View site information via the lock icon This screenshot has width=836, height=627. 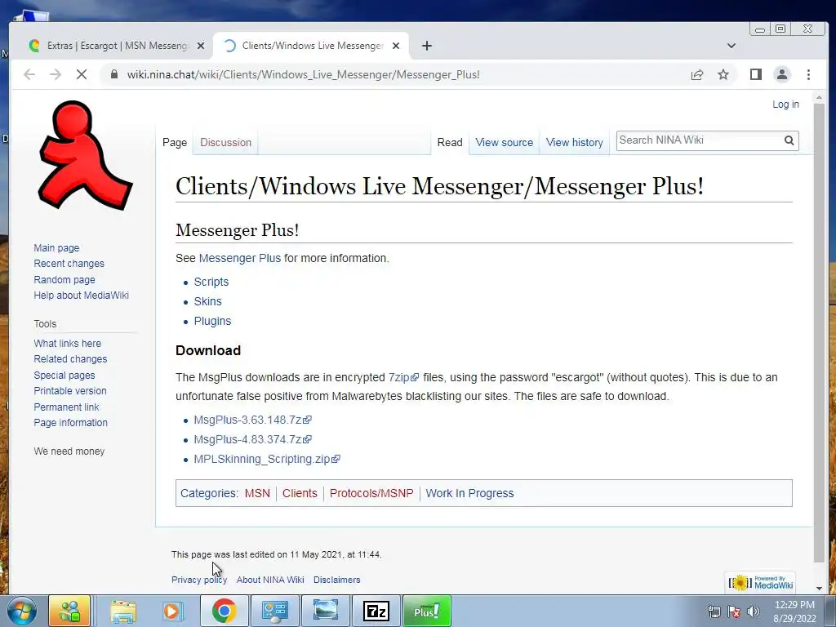[114, 74]
